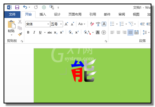
Task: Click the 粘贴 paste clipboard icon
Action: [11, 24]
